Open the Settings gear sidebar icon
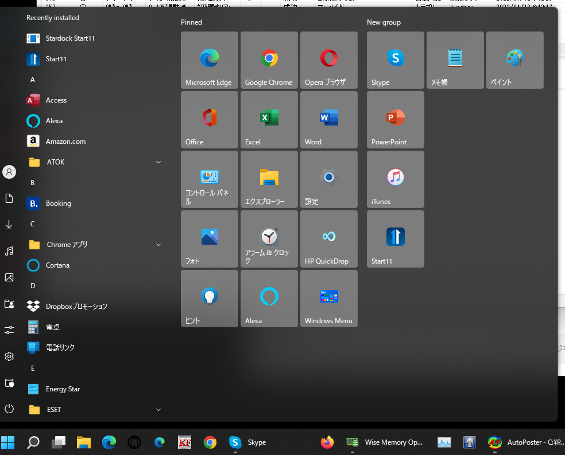The height and width of the screenshot is (455, 565). pos(9,356)
